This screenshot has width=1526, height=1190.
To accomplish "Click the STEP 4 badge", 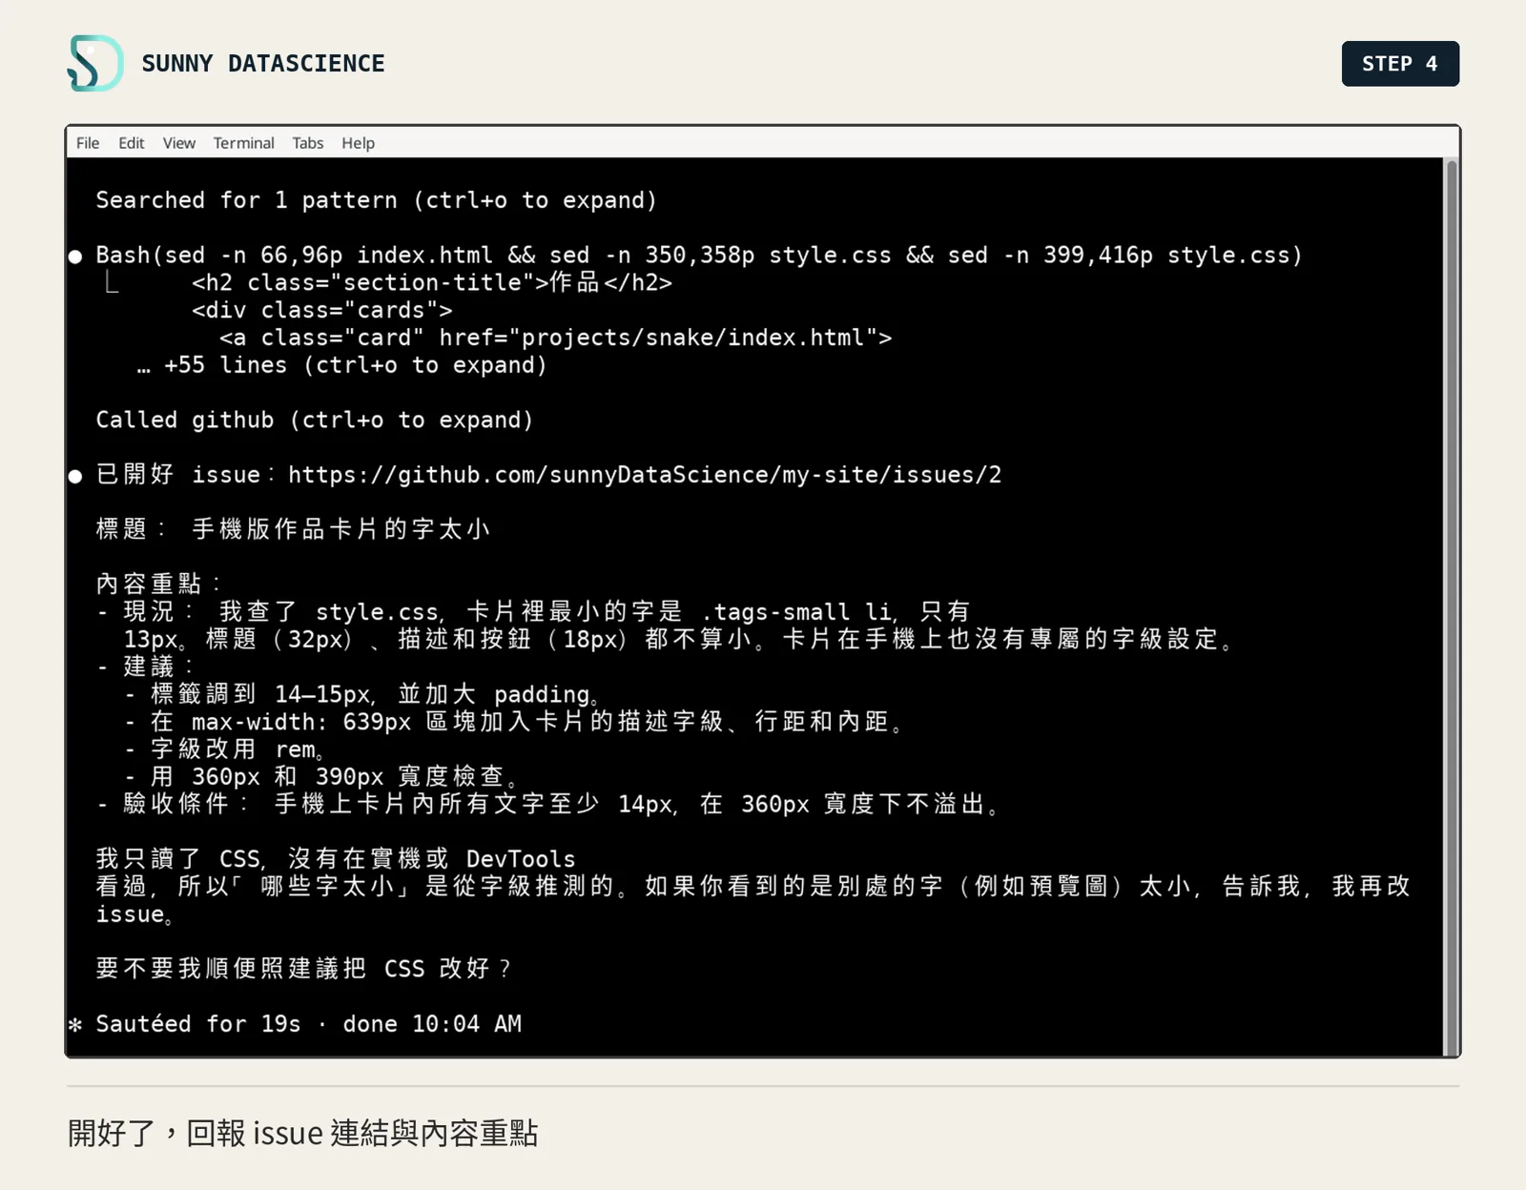I will 1400,64.
